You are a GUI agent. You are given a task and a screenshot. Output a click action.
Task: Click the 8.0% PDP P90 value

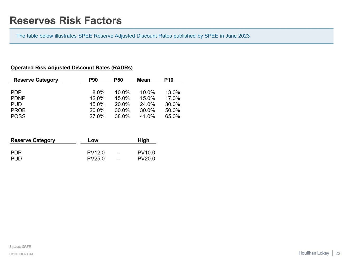[x=98, y=93]
